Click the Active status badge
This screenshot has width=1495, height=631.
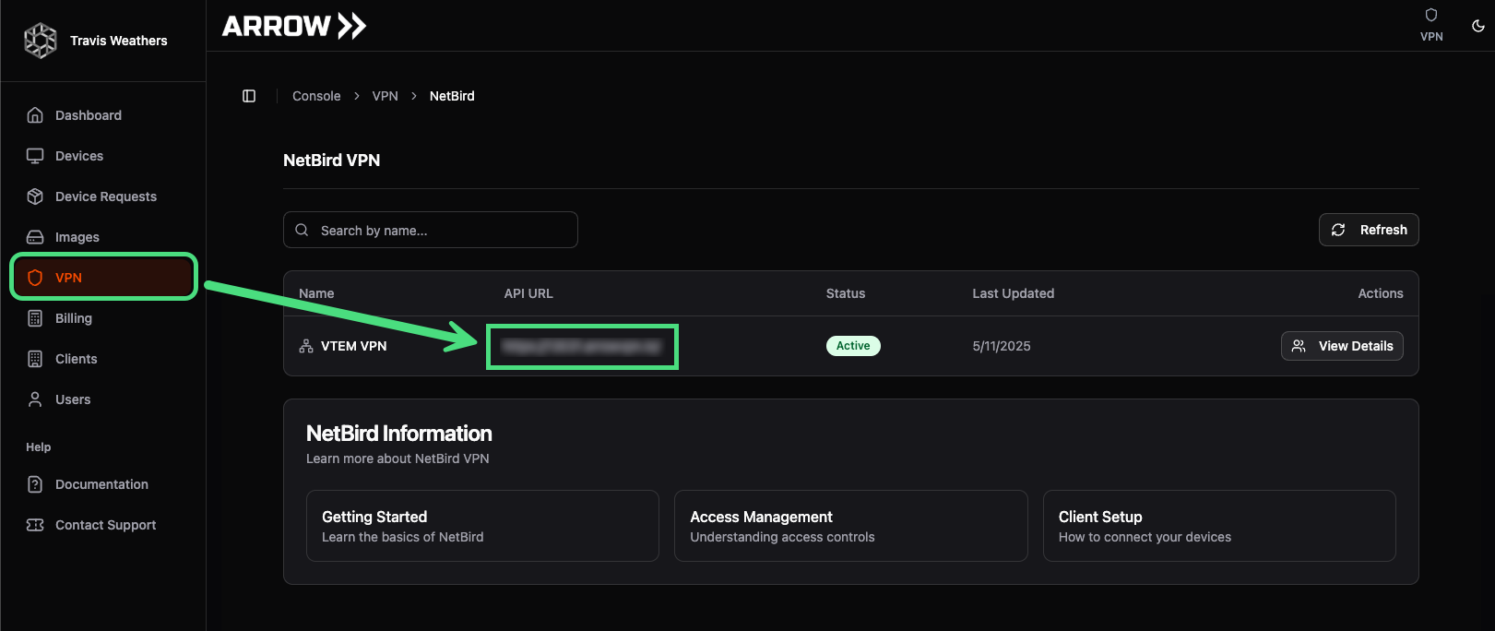click(x=853, y=346)
